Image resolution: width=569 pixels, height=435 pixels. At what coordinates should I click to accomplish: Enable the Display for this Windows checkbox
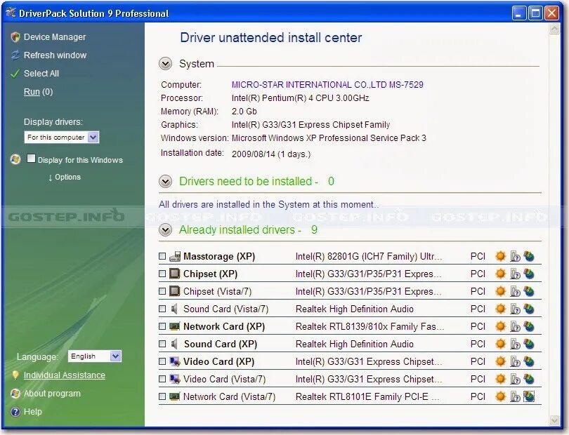coord(30,159)
